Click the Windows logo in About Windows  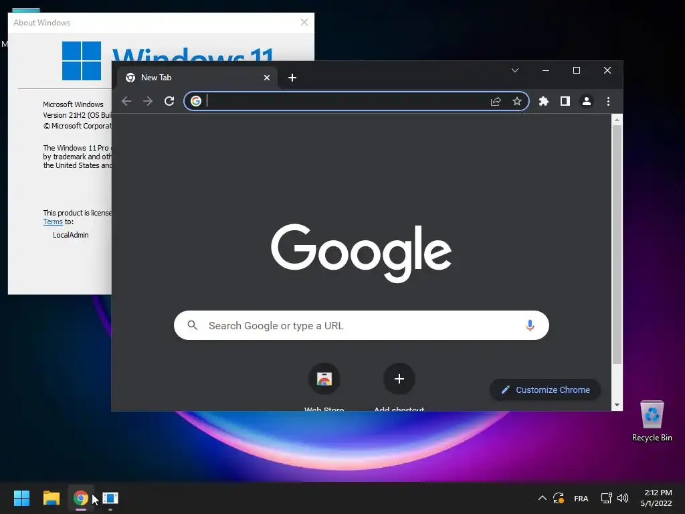(82, 61)
